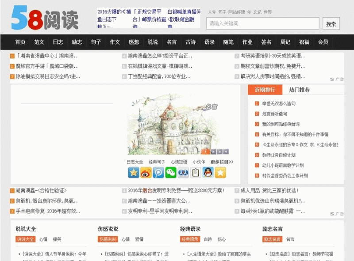This screenshot has height=261, width=354.
Task: Expand more columns via 更多栏目>>
Action: click(221, 162)
